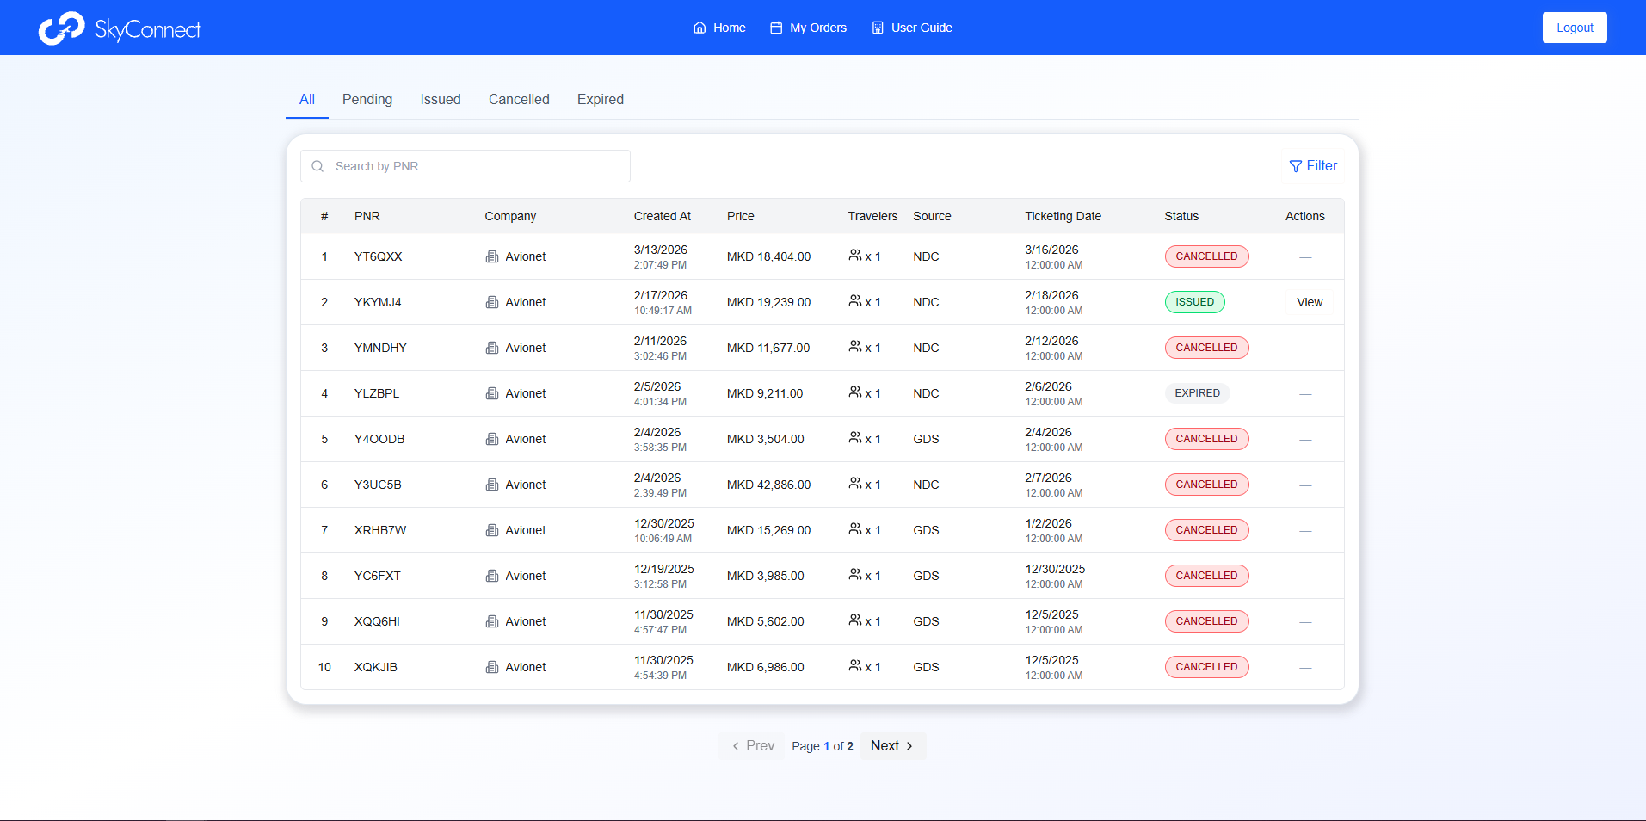Click the travelers icon in the YT6QXX row
This screenshot has width=1646, height=821.
pos(854,255)
